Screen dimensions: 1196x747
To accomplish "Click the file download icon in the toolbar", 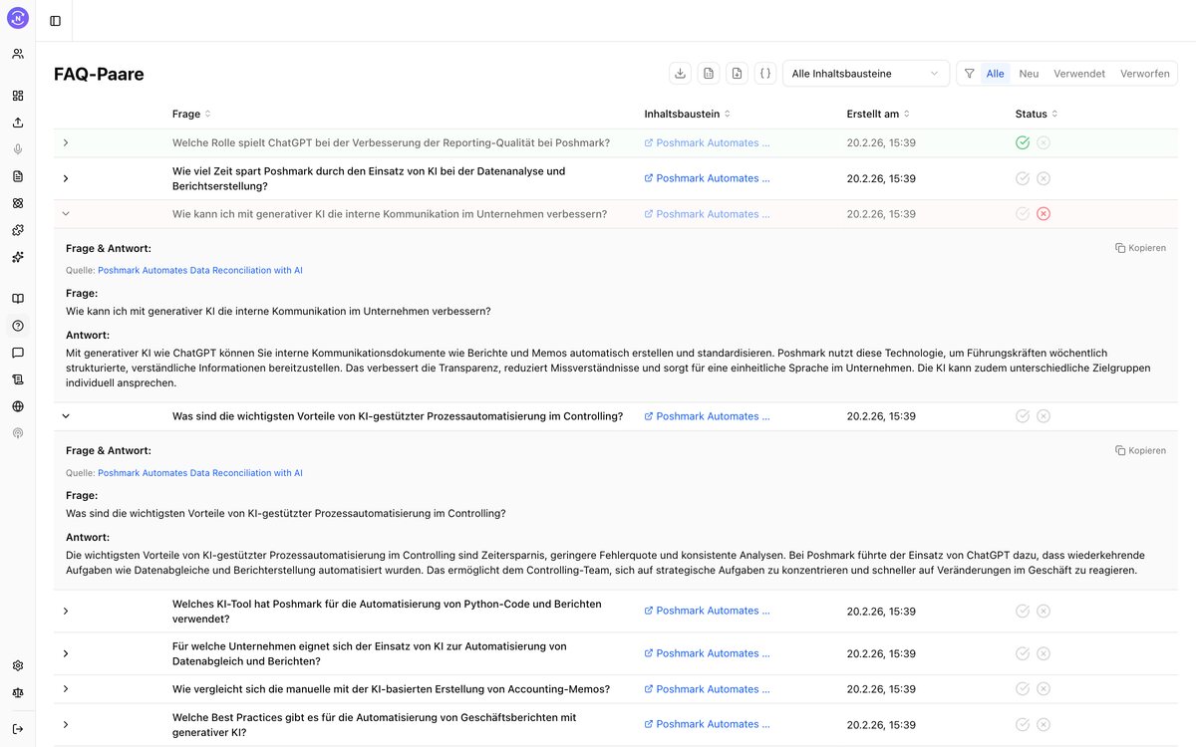I will coord(737,73).
